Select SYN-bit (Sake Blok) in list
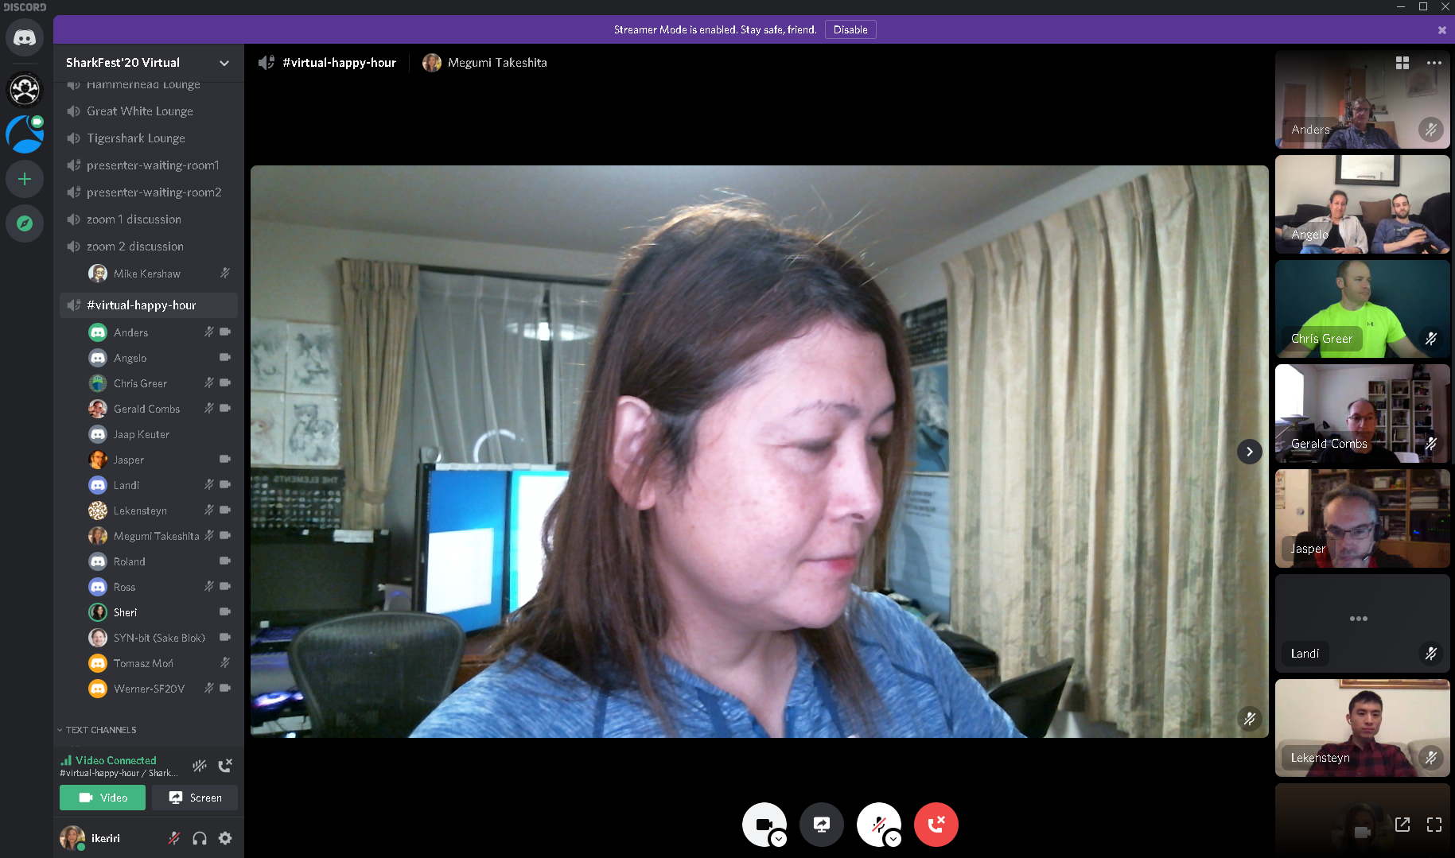Viewport: 1455px width, 858px height. 160,638
